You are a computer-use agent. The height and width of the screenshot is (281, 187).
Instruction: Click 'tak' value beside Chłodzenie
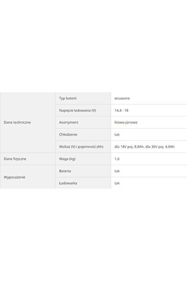click(117, 134)
